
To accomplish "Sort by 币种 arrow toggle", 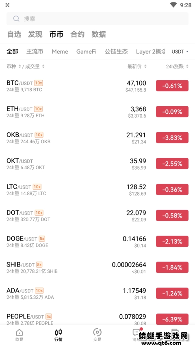I will pos(19,67).
